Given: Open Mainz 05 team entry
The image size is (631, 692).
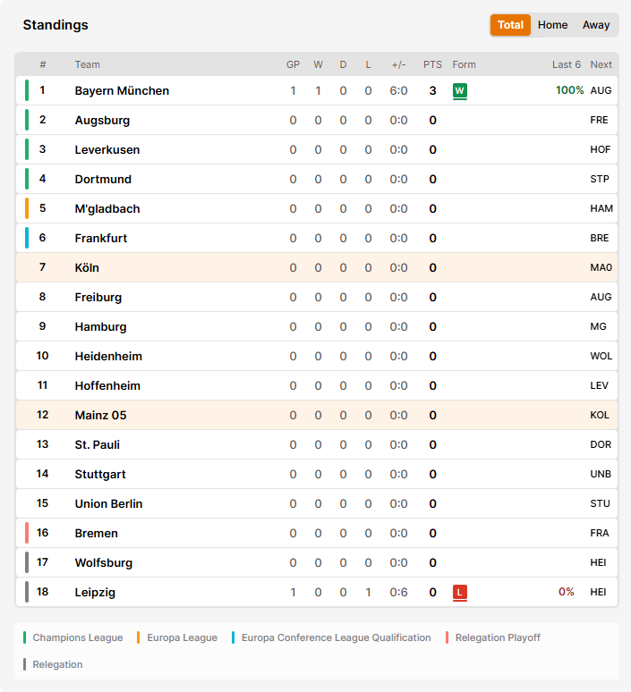Looking at the screenshot, I should coord(100,415).
